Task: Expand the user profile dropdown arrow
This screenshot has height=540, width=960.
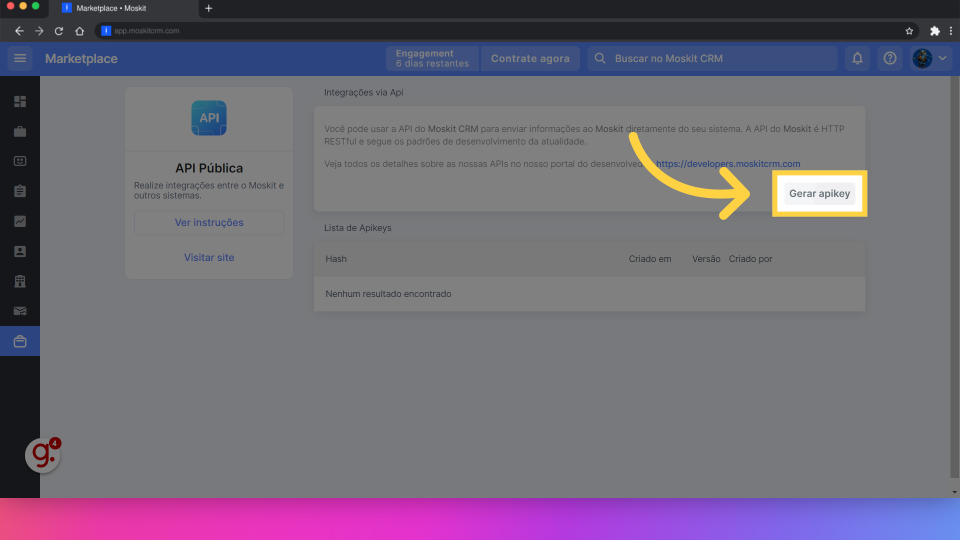Action: pos(942,58)
